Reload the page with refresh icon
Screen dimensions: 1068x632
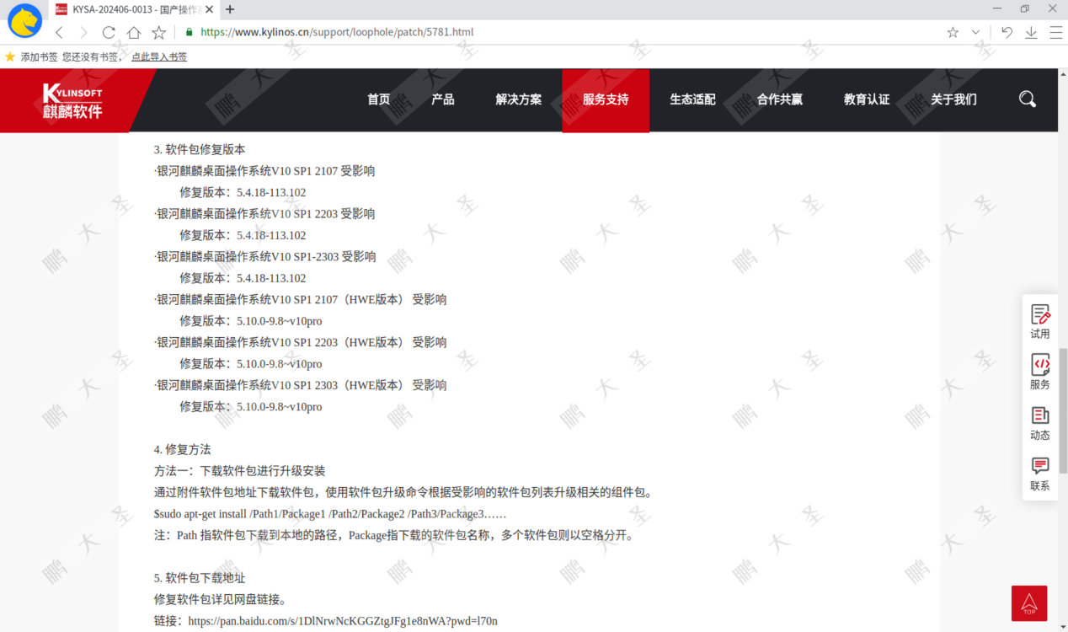click(x=109, y=32)
